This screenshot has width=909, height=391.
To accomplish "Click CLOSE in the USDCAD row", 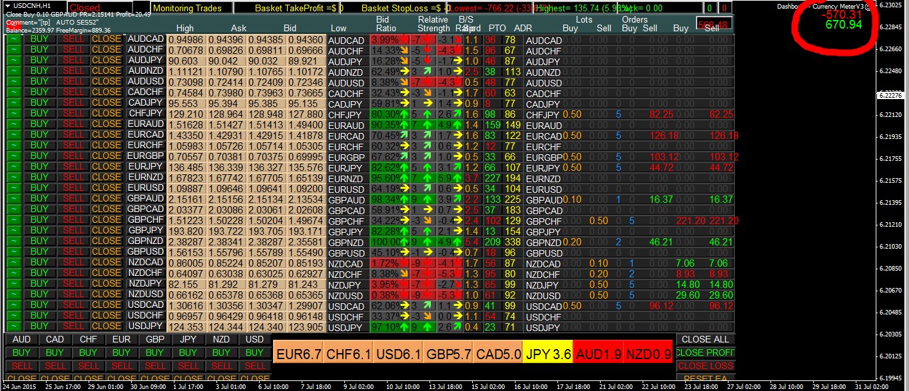I will [x=107, y=305].
